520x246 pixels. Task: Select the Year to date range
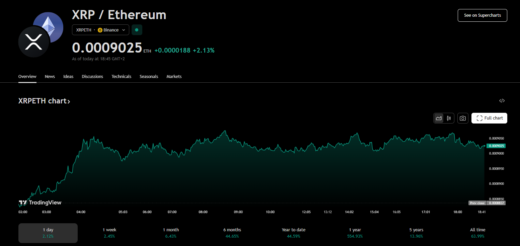point(294,233)
